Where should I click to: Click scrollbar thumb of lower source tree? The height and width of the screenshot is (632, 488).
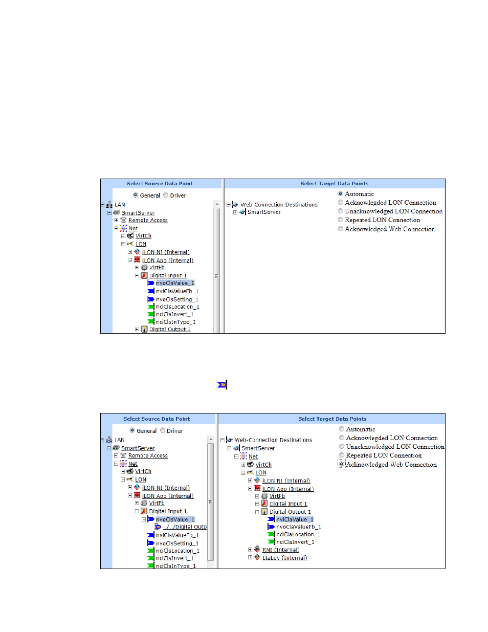click(x=210, y=502)
